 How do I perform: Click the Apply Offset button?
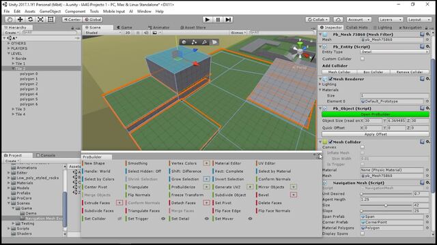tap(376, 134)
